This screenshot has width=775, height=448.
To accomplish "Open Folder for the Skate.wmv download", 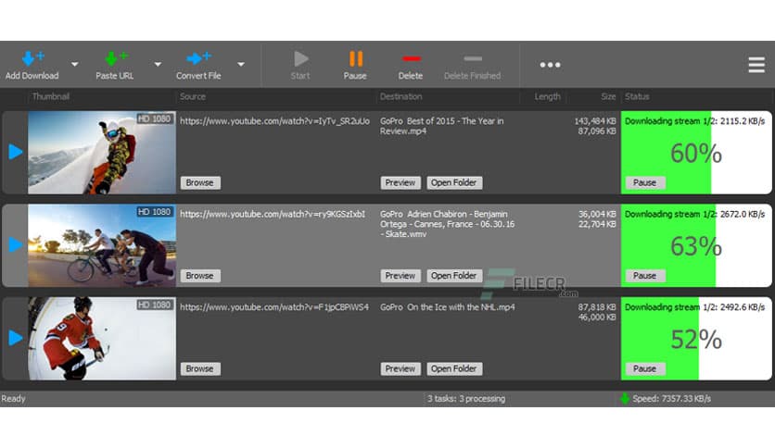I will (x=454, y=276).
